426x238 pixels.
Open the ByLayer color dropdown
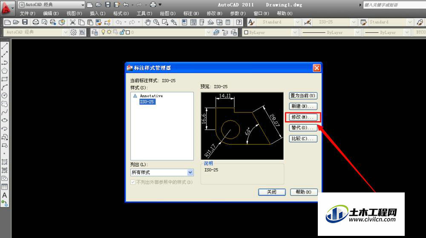tap(270, 32)
